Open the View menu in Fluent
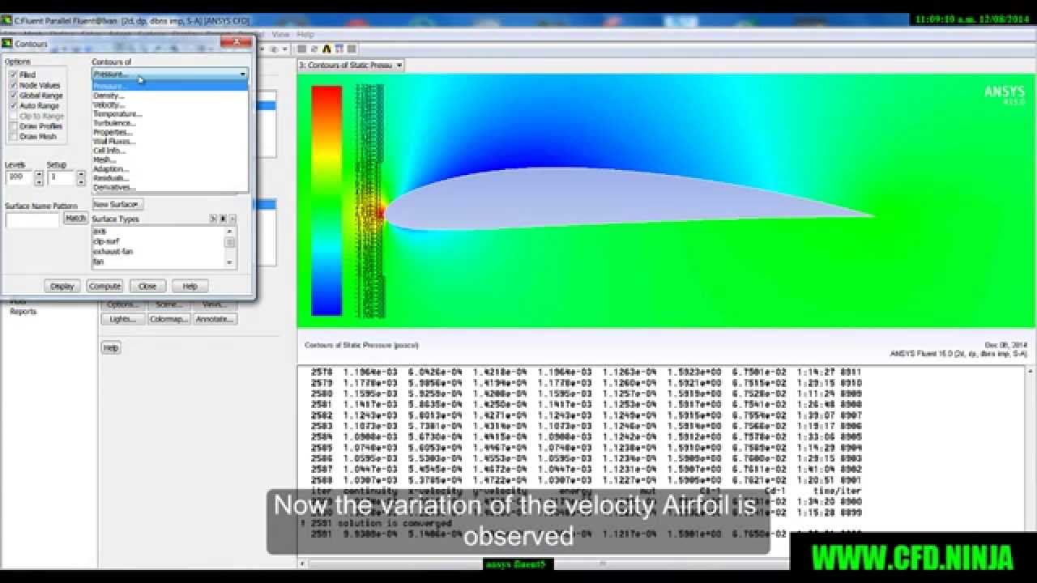The width and height of the screenshot is (1037, 583). tap(280, 35)
